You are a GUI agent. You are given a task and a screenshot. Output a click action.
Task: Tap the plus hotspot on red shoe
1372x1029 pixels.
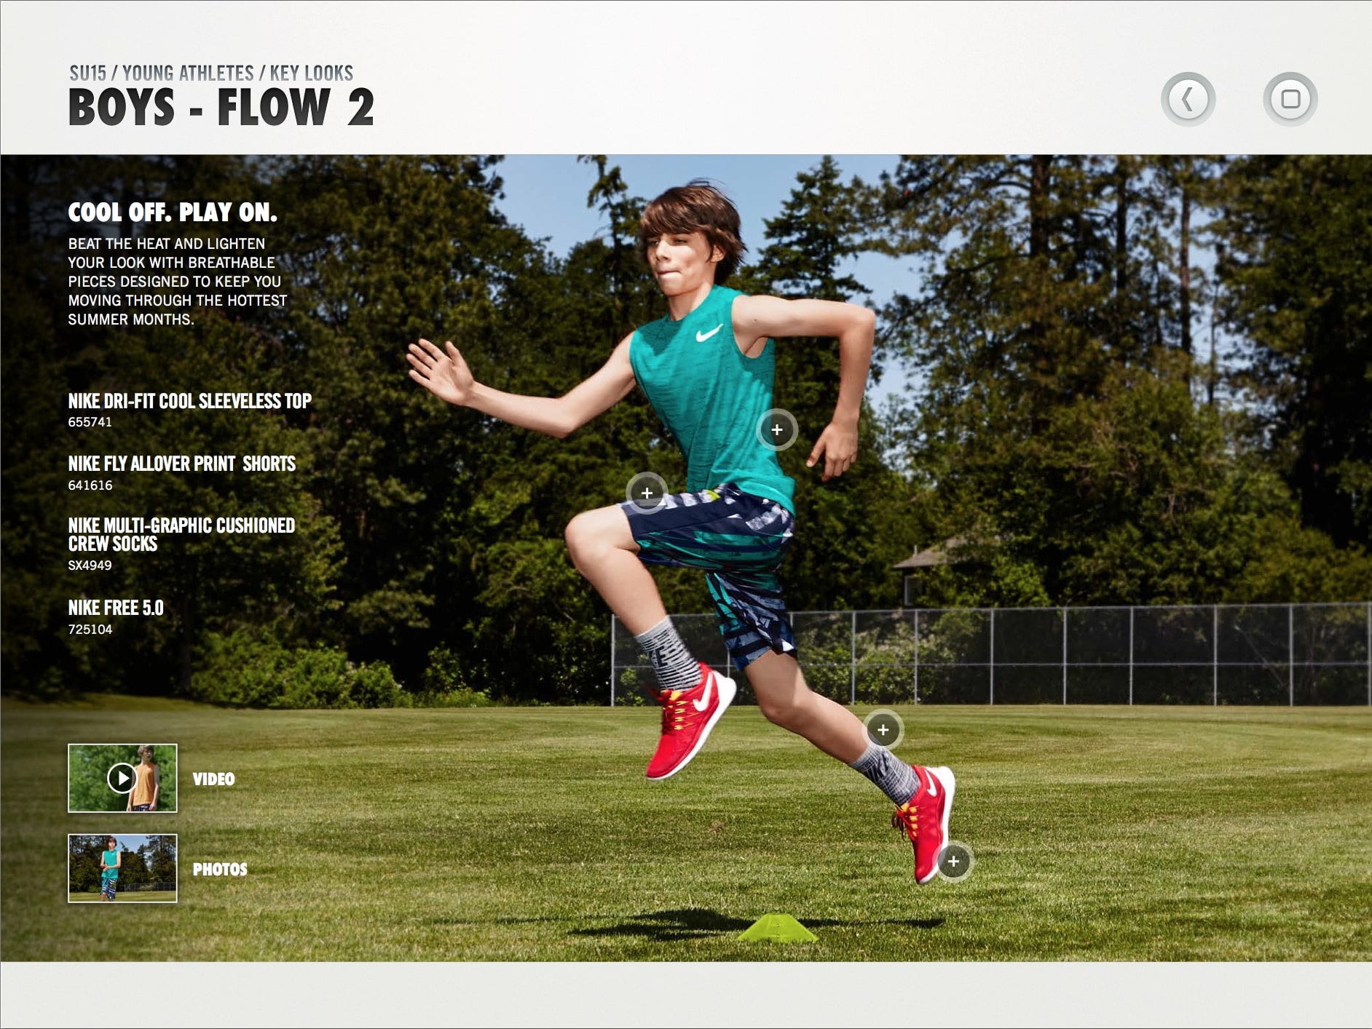pos(953,862)
